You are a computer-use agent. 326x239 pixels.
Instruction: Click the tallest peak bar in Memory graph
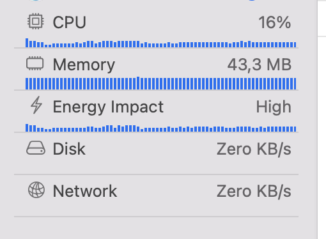[x=138, y=83]
